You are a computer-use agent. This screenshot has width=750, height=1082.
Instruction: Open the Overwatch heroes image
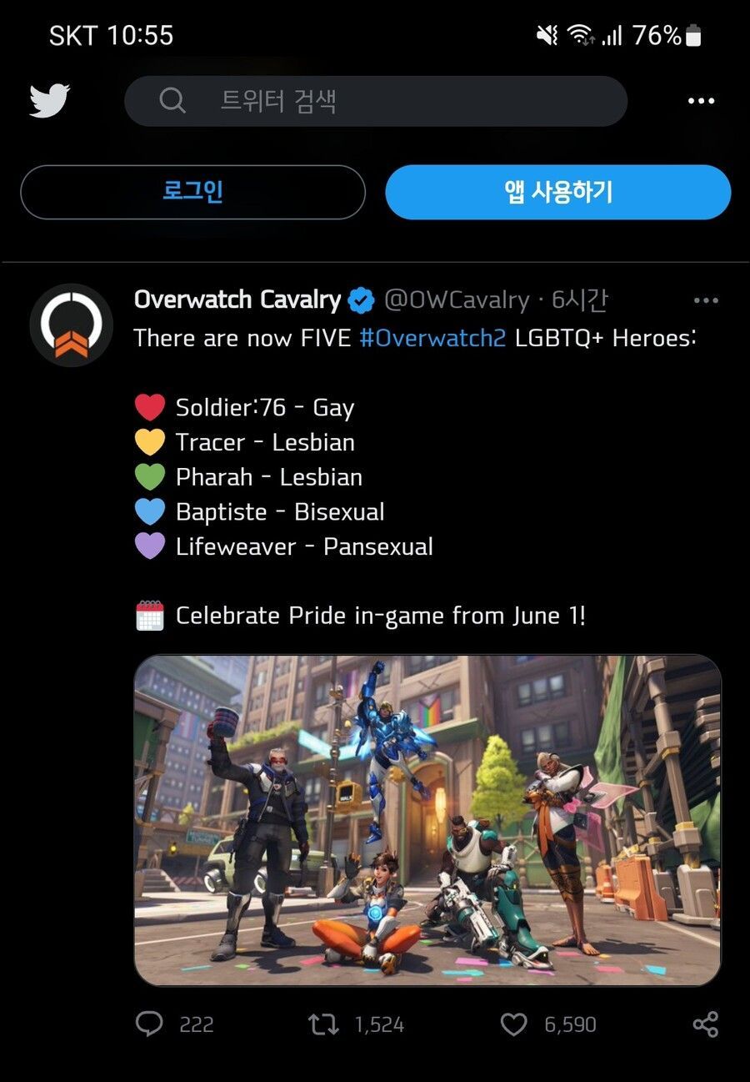(x=427, y=820)
